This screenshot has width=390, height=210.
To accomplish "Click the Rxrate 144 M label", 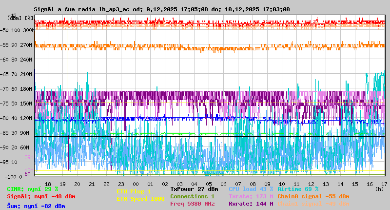I will pos(251,204).
